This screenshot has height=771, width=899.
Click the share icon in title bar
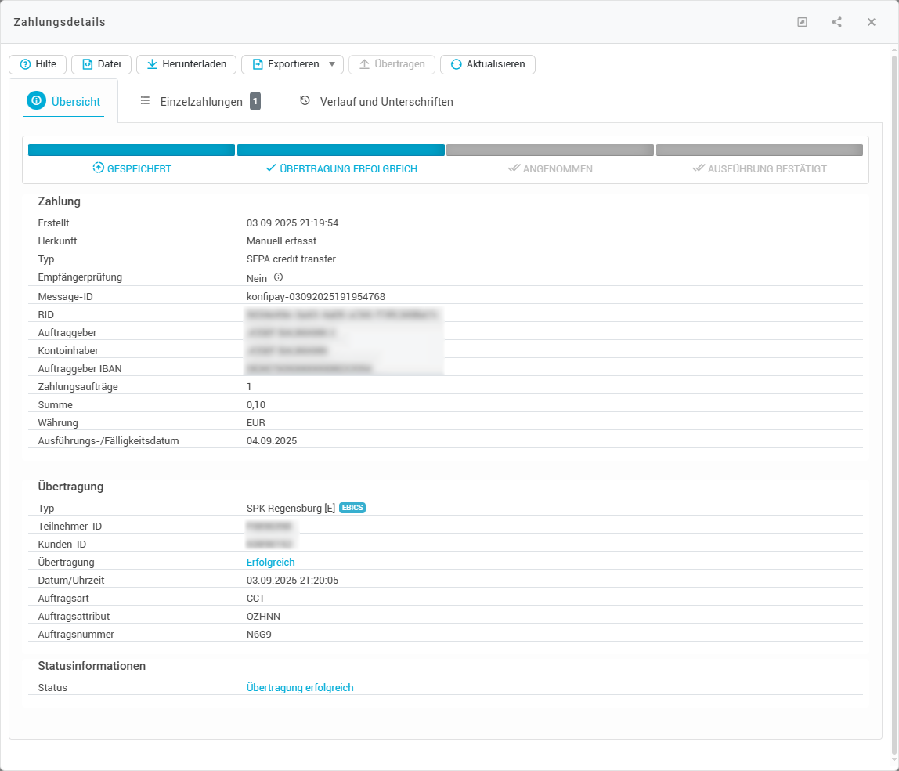click(836, 22)
